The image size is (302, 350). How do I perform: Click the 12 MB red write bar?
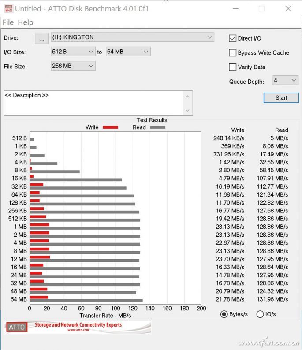pos(40,257)
